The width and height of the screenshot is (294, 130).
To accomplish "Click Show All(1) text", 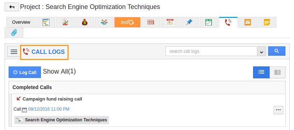I will [x=59, y=71].
